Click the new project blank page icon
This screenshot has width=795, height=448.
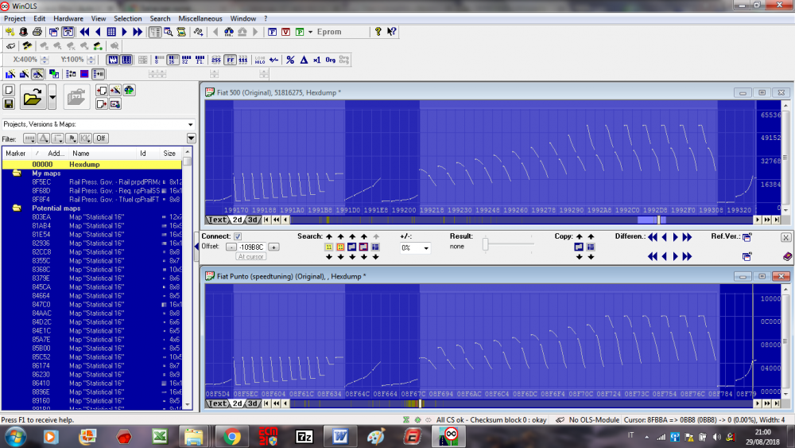9,90
